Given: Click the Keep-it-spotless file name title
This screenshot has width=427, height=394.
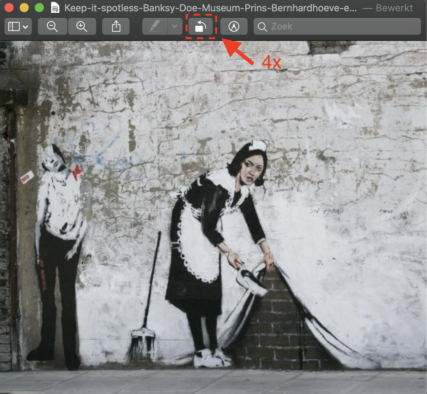Looking at the screenshot, I should (x=210, y=8).
